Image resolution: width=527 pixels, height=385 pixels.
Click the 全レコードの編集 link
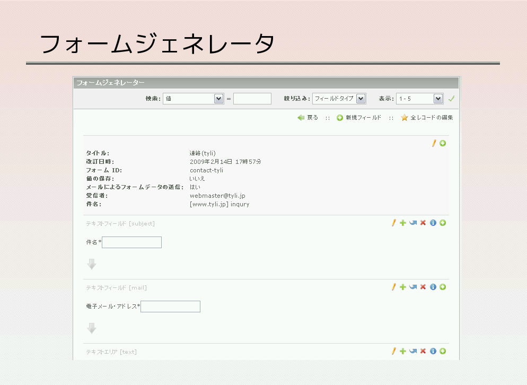click(x=432, y=118)
